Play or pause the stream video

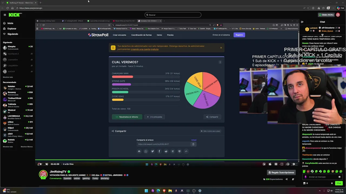coord(41,164)
